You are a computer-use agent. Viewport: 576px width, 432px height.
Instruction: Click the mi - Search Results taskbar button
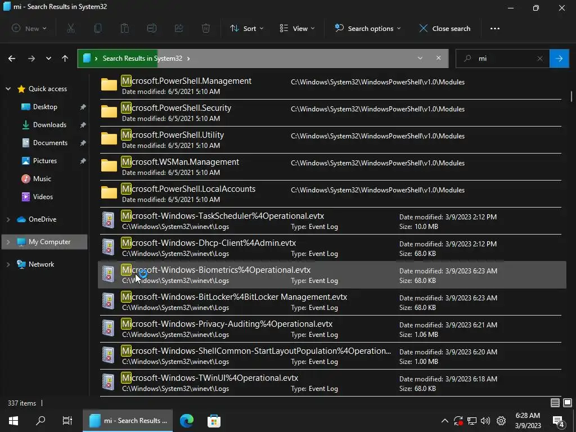[x=128, y=421]
